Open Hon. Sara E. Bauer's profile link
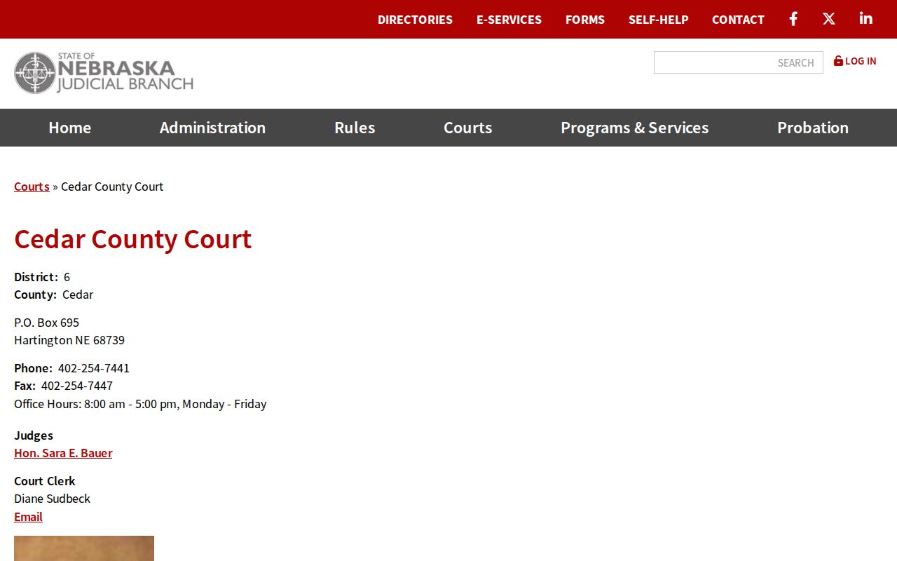This screenshot has height=561, width=897. (x=63, y=453)
